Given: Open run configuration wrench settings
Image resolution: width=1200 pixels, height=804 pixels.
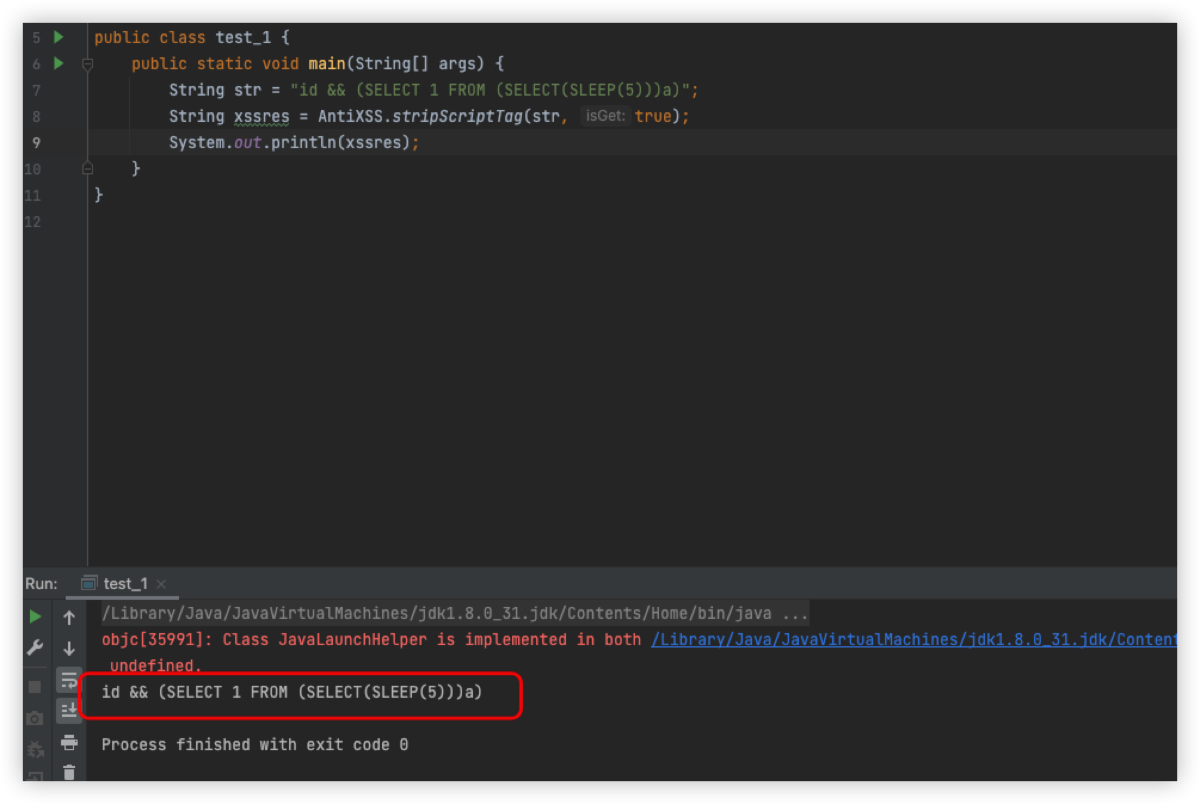Looking at the screenshot, I should pos(35,648).
